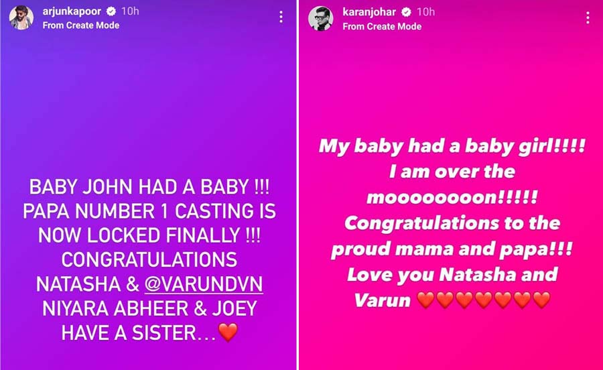Tap the red heart after 'HAVE A SISTER'
Viewport: 603px width, 370px height.
click(228, 332)
